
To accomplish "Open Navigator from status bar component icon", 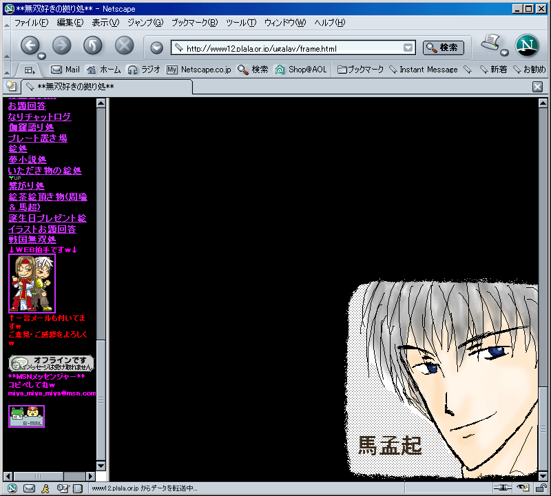I will [12, 488].
